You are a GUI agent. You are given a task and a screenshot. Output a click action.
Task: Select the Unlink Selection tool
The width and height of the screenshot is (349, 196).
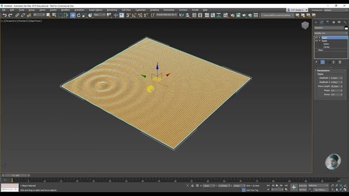pos(23,15)
